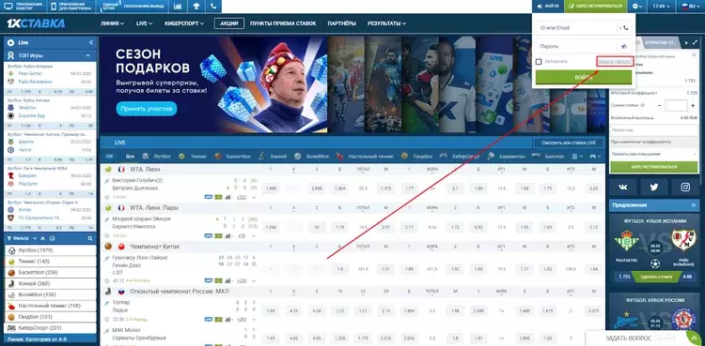The height and width of the screenshot is (346, 705).
Task: Switch login field to phone entry
Action: [624, 28]
